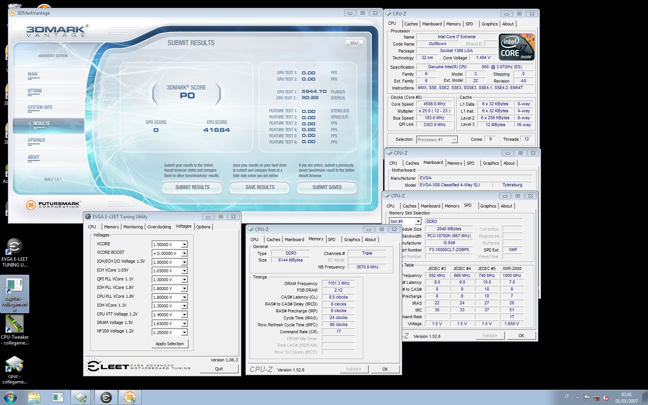Click the Show desktop button
Image resolution: width=648 pixels, height=405 pixels.
point(645,397)
